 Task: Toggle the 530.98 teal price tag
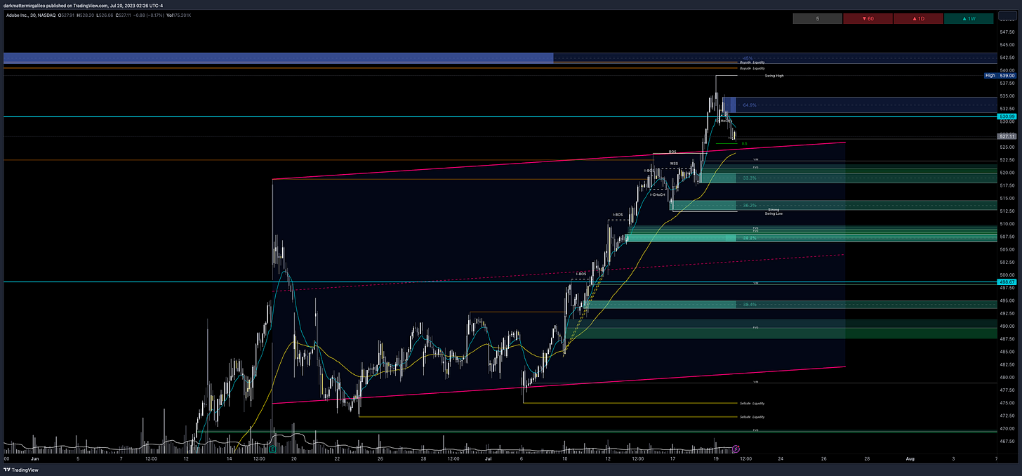pos(1006,115)
